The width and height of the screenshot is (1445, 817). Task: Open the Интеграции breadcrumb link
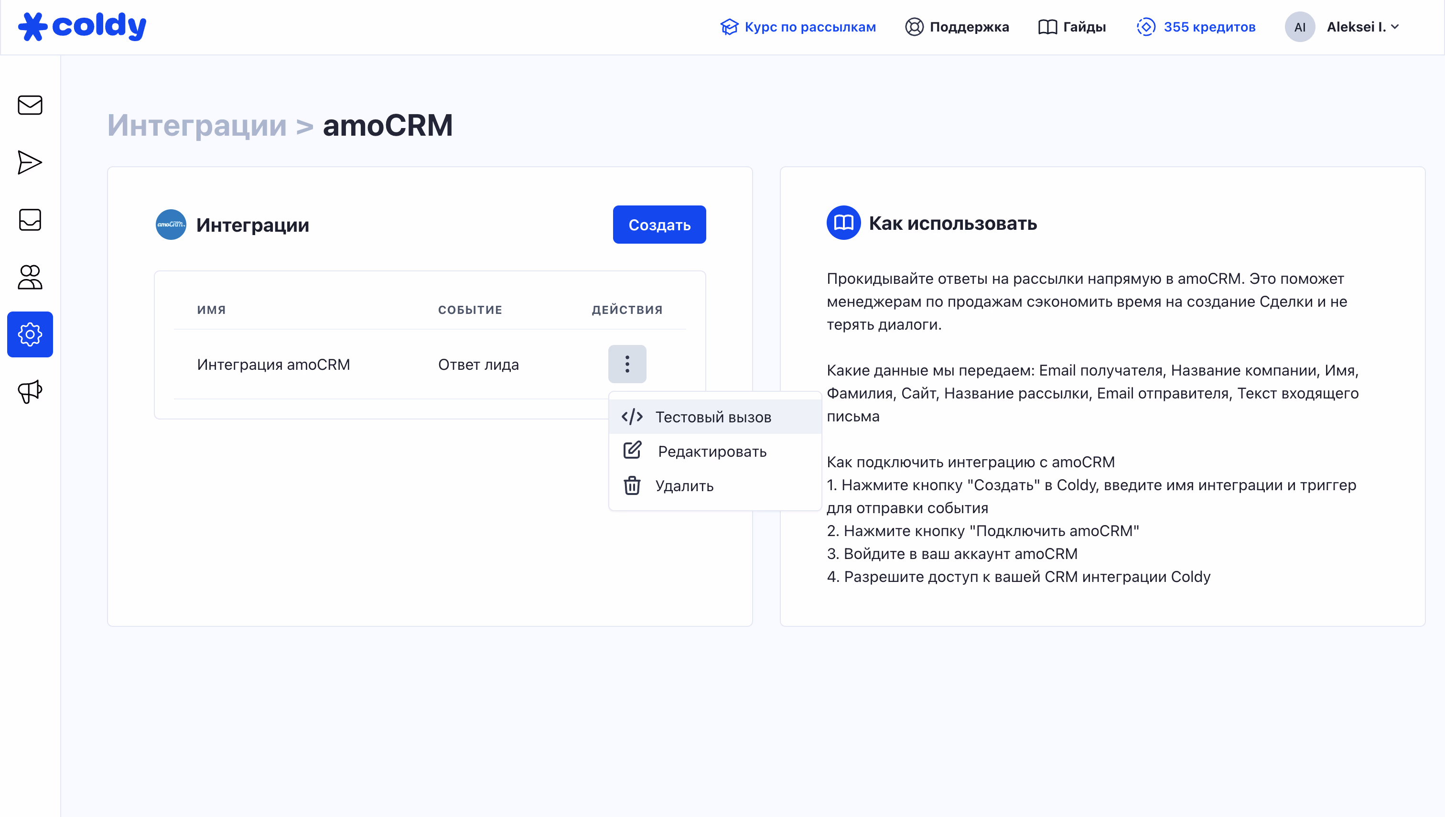tap(197, 125)
